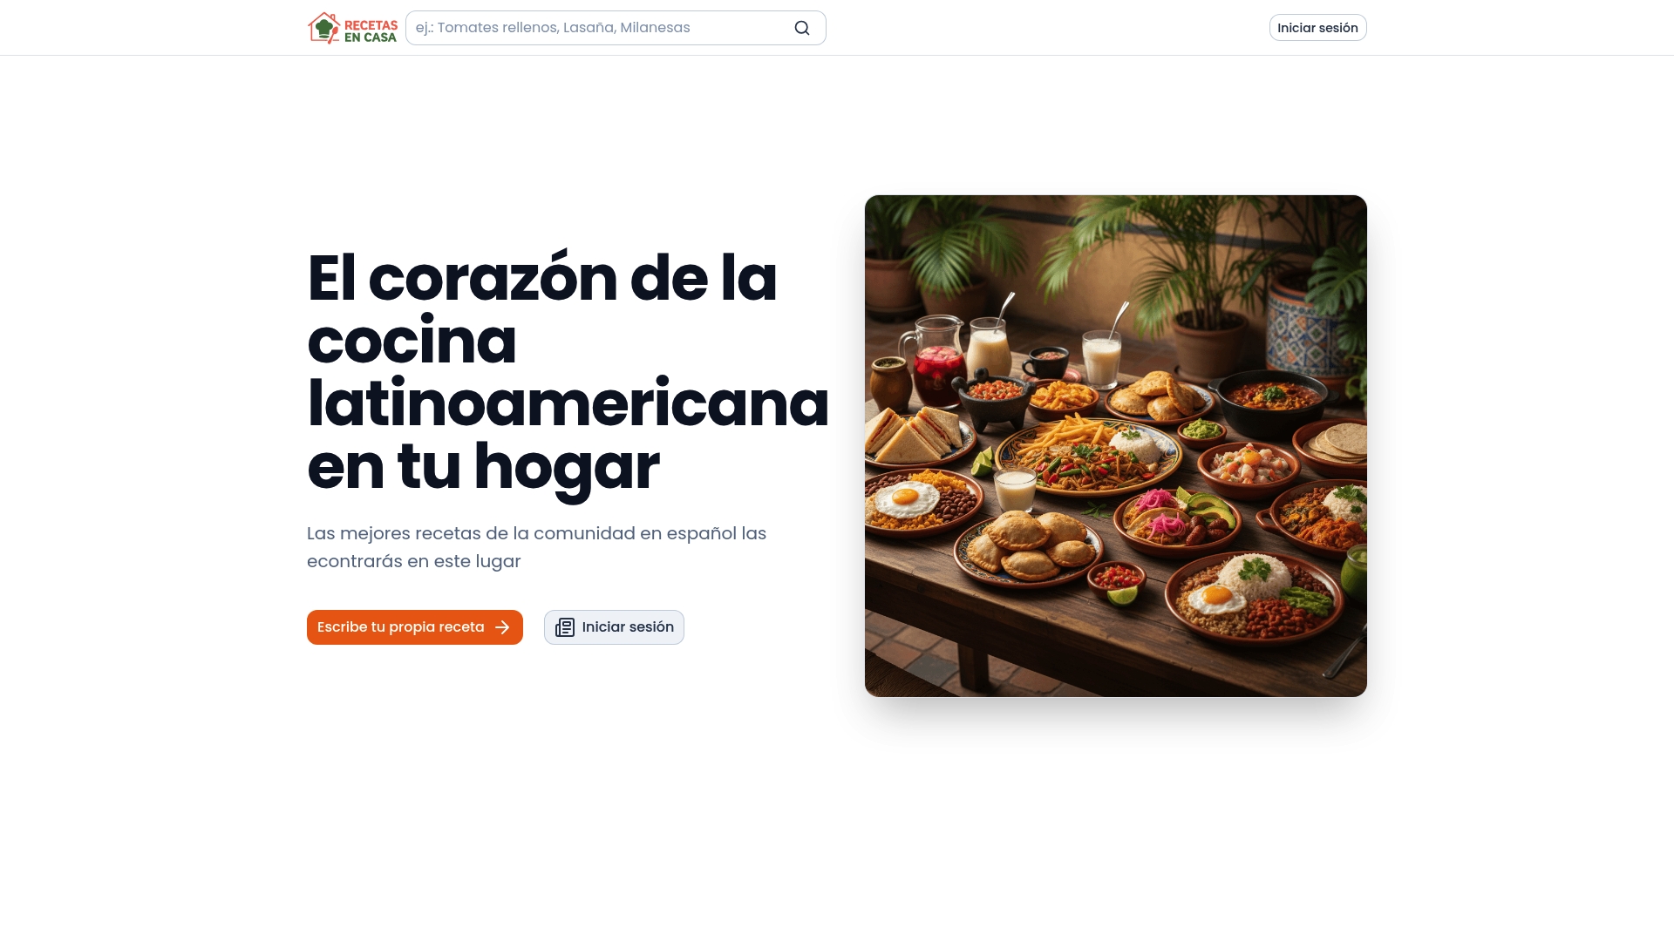Click the stack of tortillas in the photo
Image resolution: width=1674 pixels, height=941 pixels.
1338,442
